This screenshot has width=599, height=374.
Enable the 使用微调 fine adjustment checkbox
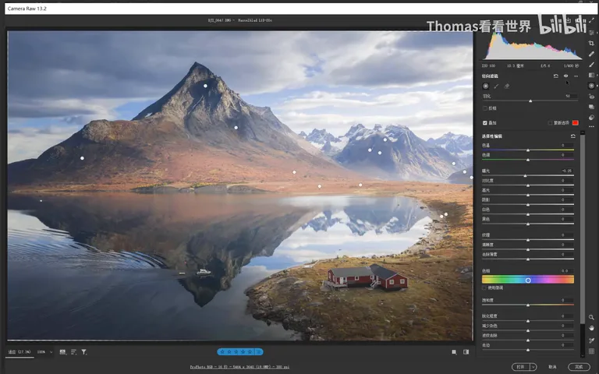click(x=485, y=288)
